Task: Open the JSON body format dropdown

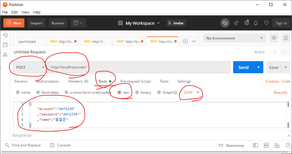Action: coord(192,92)
